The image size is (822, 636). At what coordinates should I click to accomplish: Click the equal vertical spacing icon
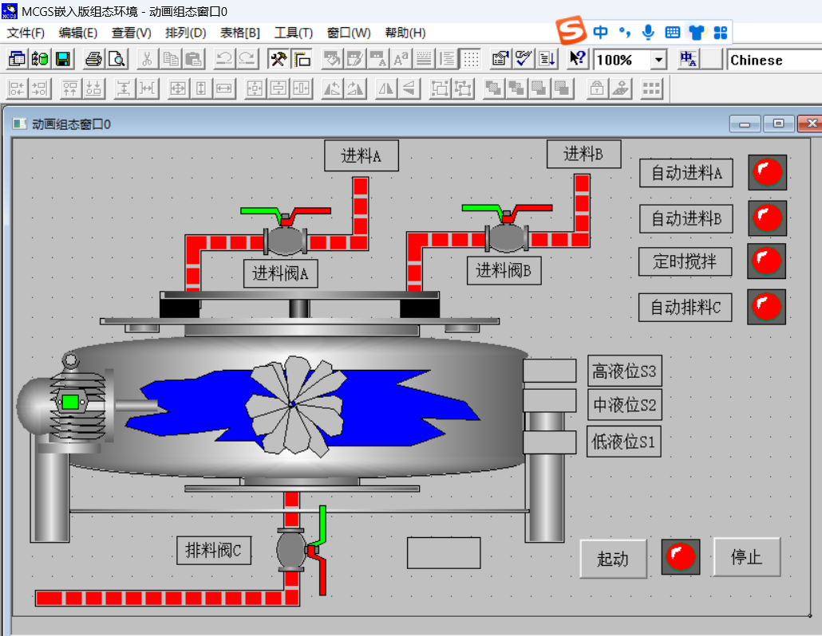click(124, 88)
